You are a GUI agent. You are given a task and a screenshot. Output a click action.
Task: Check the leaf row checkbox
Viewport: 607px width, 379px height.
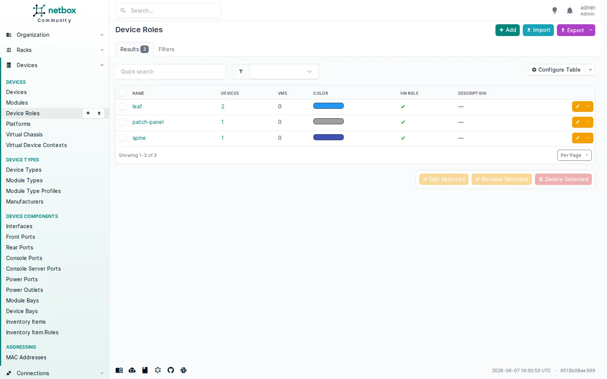pos(123,106)
